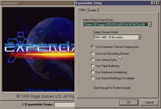Click the Cancel button
Viewport: 161px width, 109px height.
pos(149,102)
